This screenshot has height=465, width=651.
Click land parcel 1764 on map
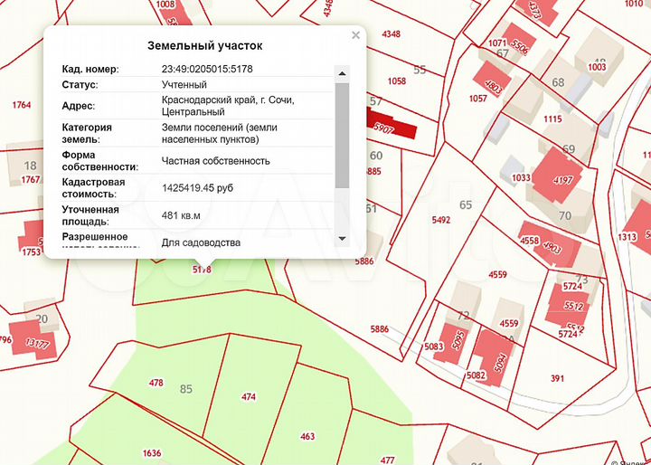[22, 105]
